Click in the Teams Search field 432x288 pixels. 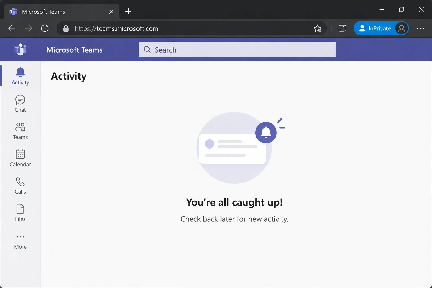[237, 49]
